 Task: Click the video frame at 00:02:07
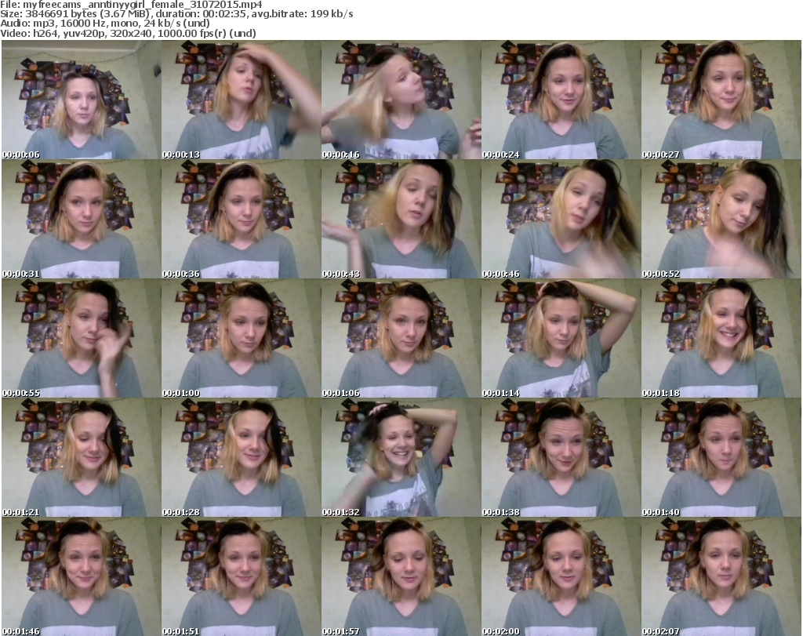(721, 577)
